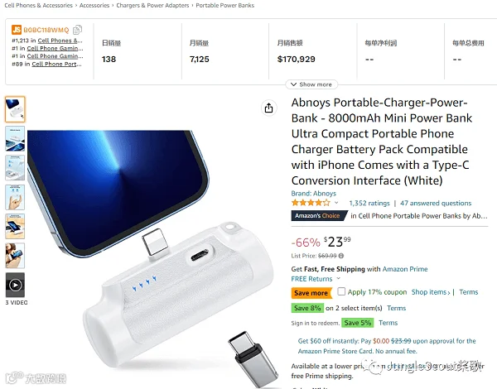Open the Brand: Abnoys link
Image resolution: width=497 pixels, height=389 pixels.
tap(313, 193)
